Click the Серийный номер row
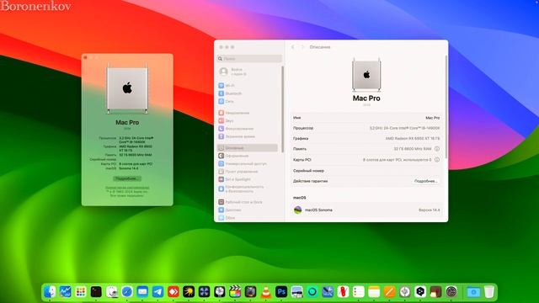Image resolution: width=539 pixels, height=303 pixels. [366, 171]
